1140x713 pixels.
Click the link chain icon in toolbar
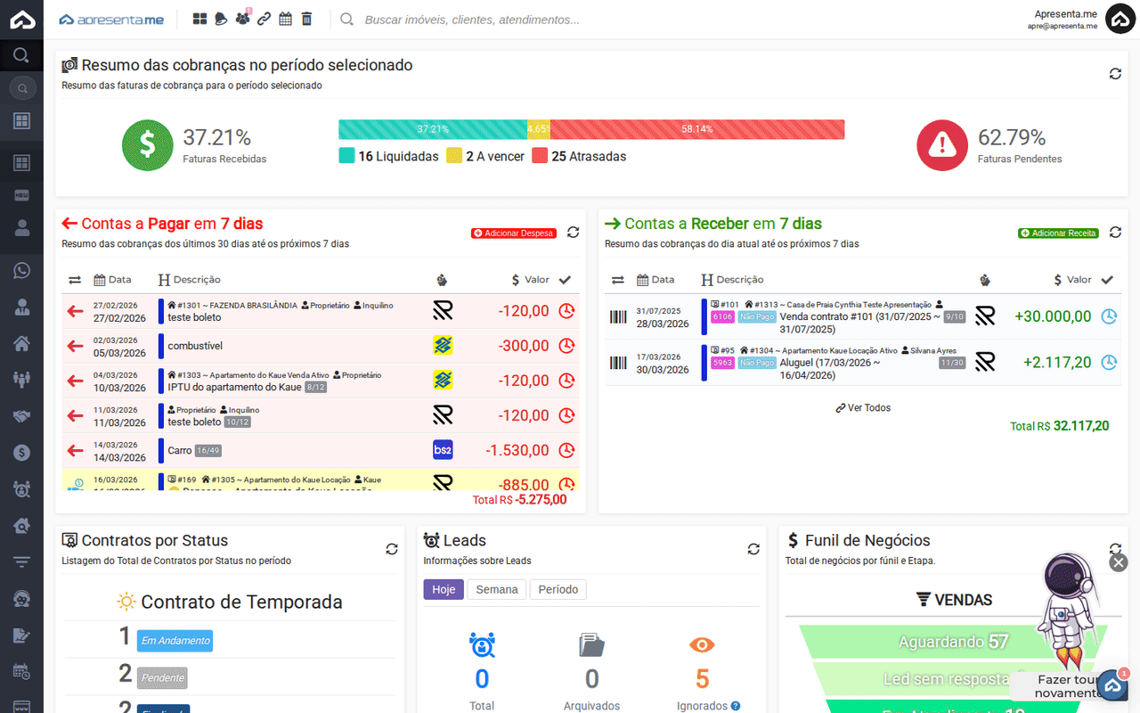(x=264, y=19)
